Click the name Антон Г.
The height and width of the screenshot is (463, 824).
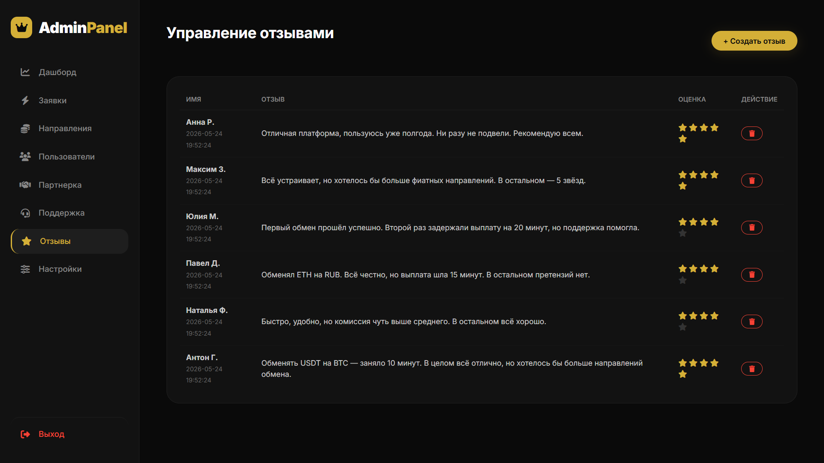(202, 358)
